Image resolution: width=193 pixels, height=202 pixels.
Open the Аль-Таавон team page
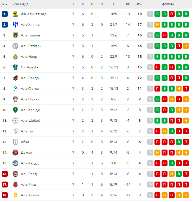pos(30,35)
